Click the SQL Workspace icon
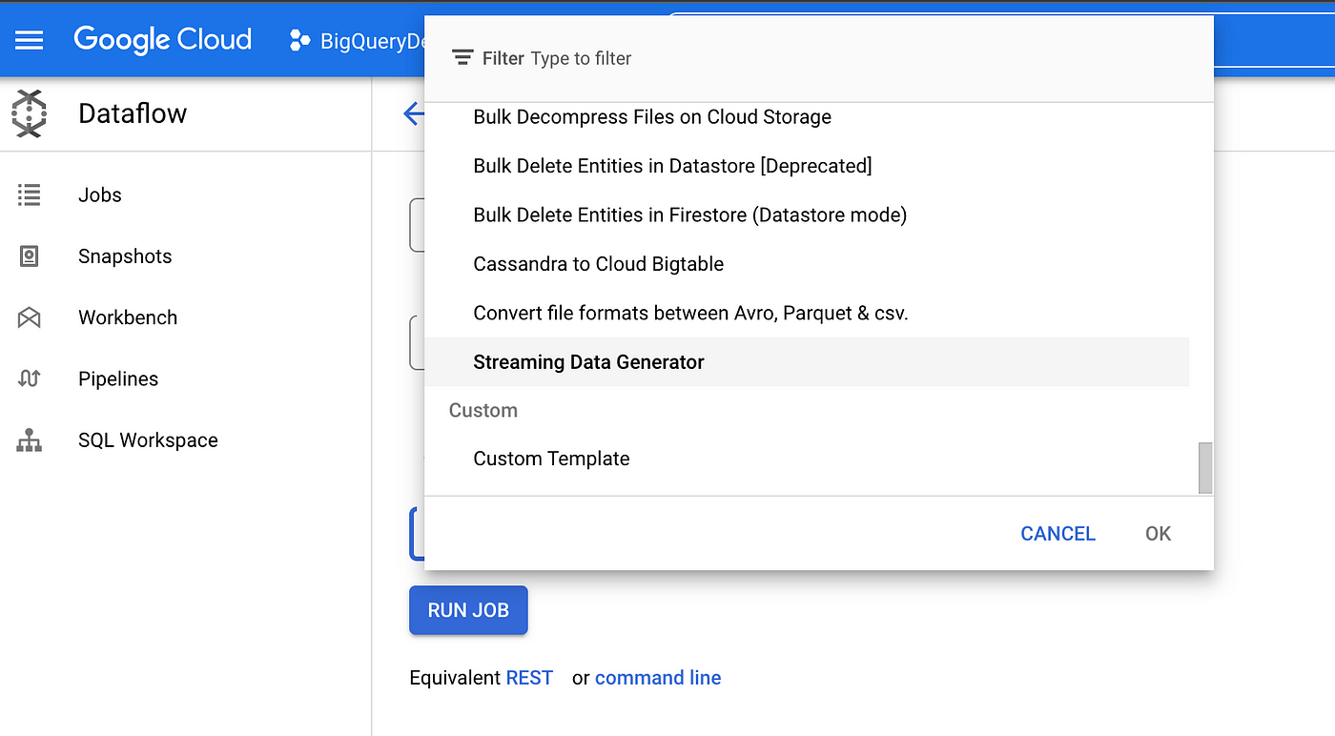This screenshot has width=1335, height=736. (30, 440)
